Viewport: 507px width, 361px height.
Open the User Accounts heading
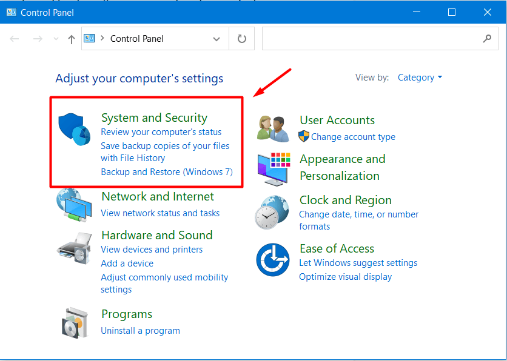click(x=337, y=120)
